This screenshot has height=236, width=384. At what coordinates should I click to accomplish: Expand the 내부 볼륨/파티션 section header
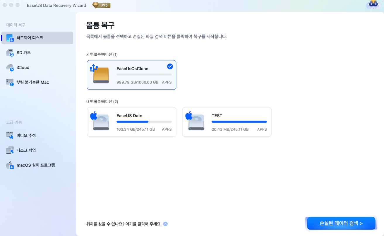coord(102,102)
